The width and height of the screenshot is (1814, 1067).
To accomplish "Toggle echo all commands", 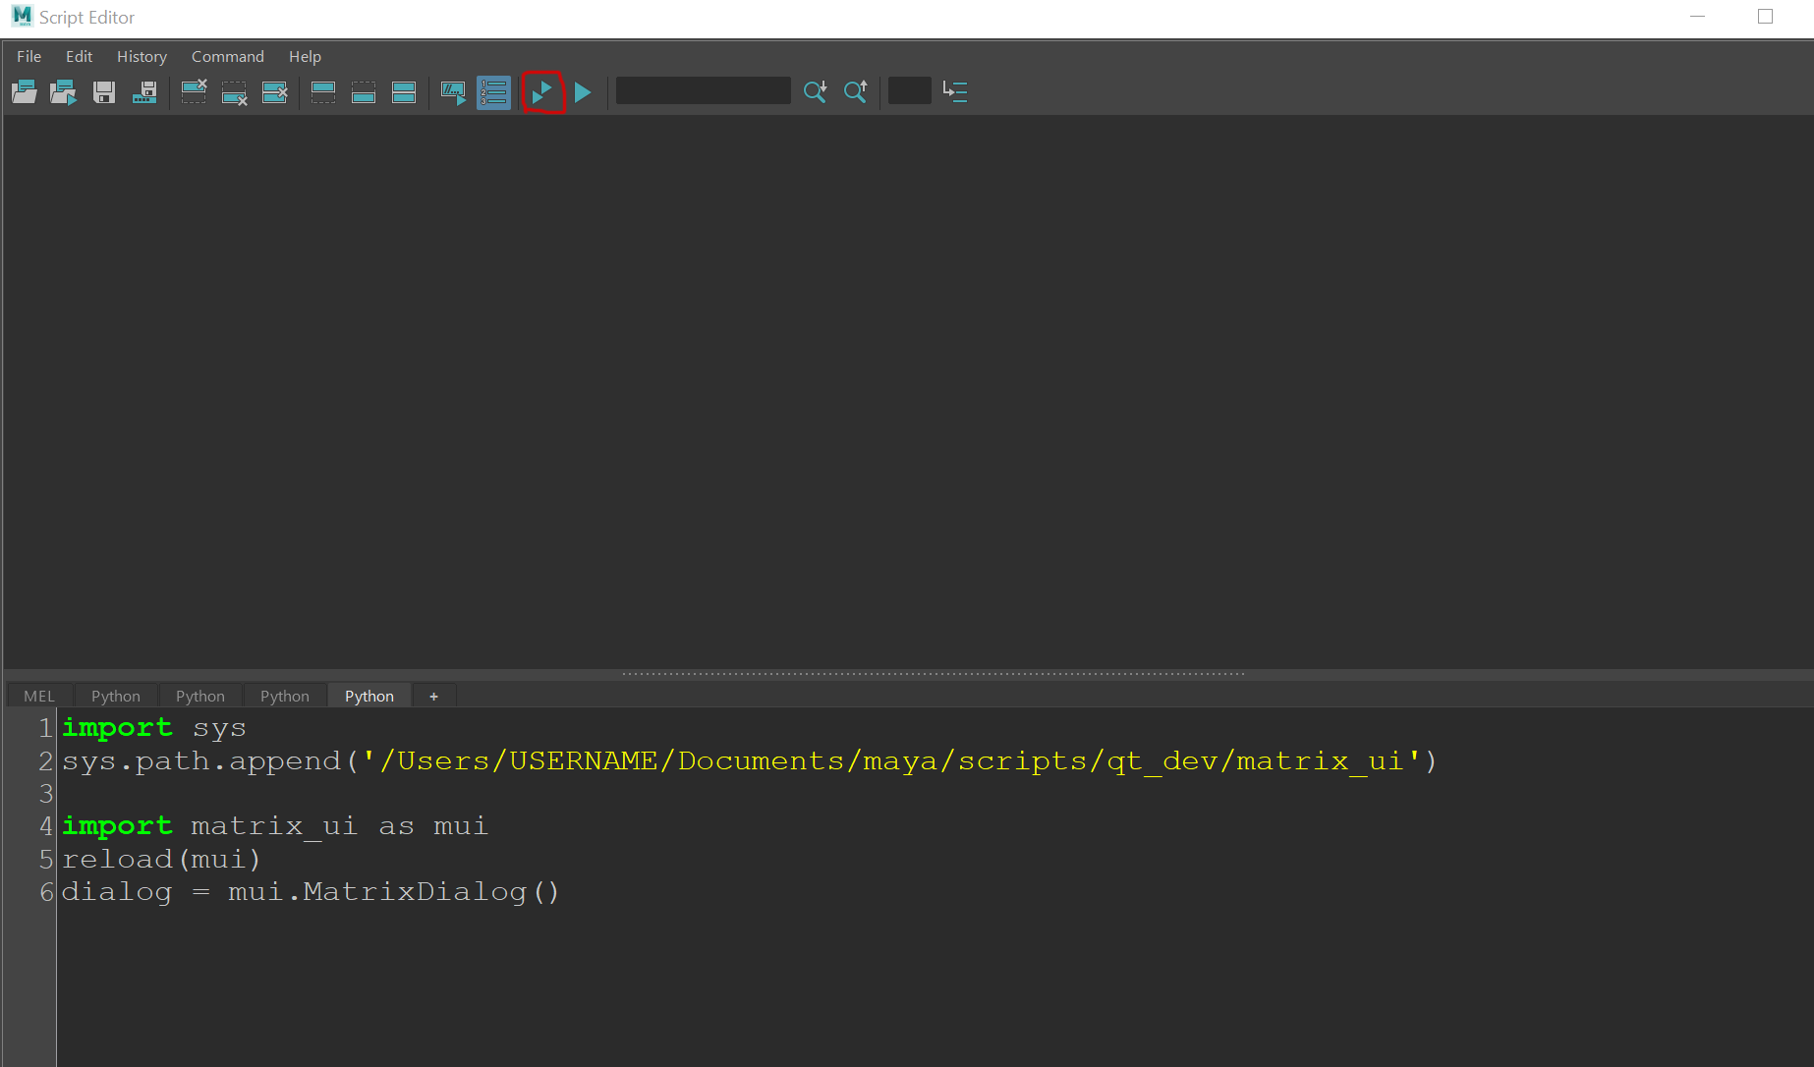I will click(453, 92).
